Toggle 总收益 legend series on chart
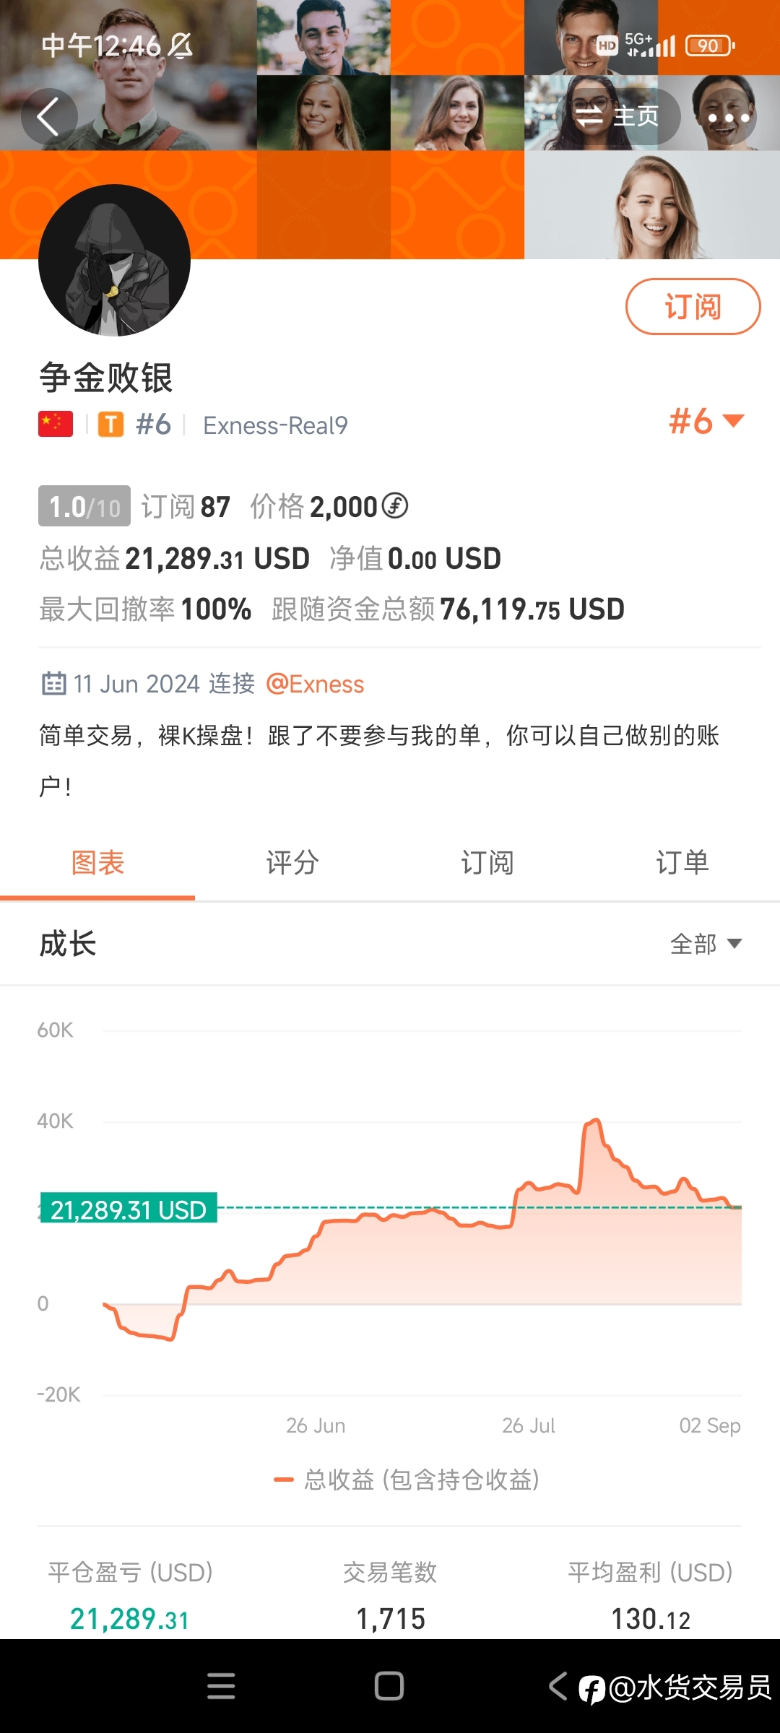Viewport: 780px width, 1733px height. 407,1480
